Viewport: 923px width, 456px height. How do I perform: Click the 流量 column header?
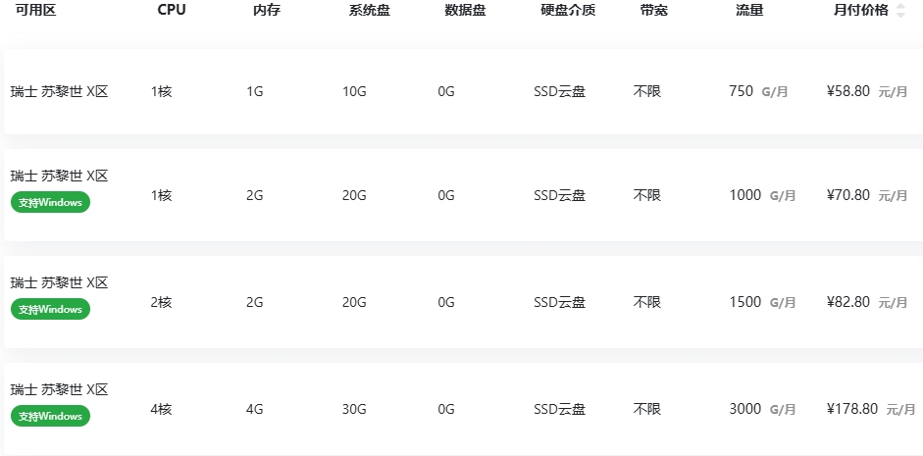click(x=749, y=11)
